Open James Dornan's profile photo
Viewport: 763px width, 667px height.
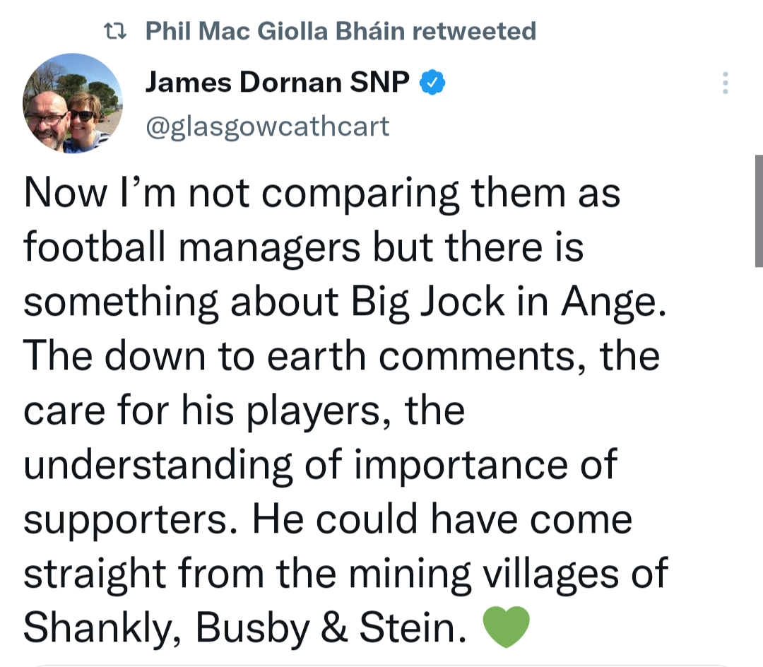pos(73,103)
